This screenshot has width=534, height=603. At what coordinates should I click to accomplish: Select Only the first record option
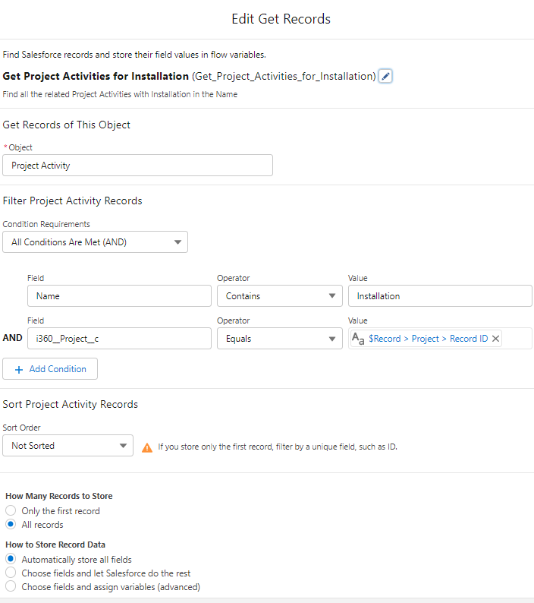pos(11,511)
